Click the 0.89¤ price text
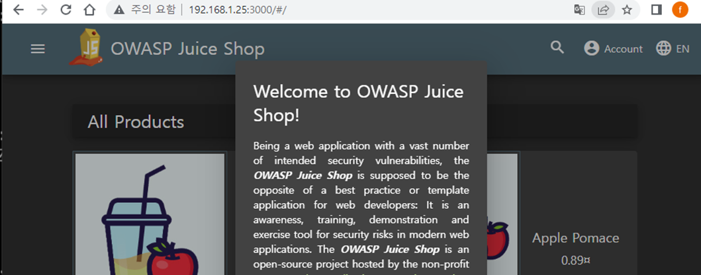Image resolution: width=701 pixels, height=275 pixels. point(575,260)
